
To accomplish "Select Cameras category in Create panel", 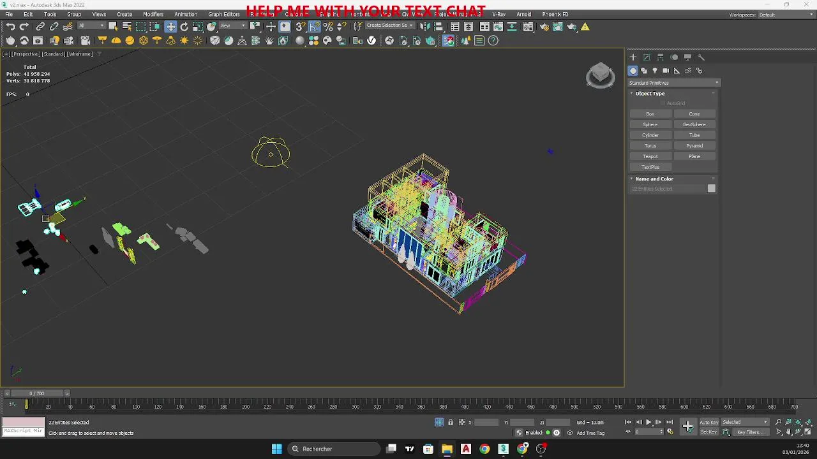I will (x=666, y=71).
